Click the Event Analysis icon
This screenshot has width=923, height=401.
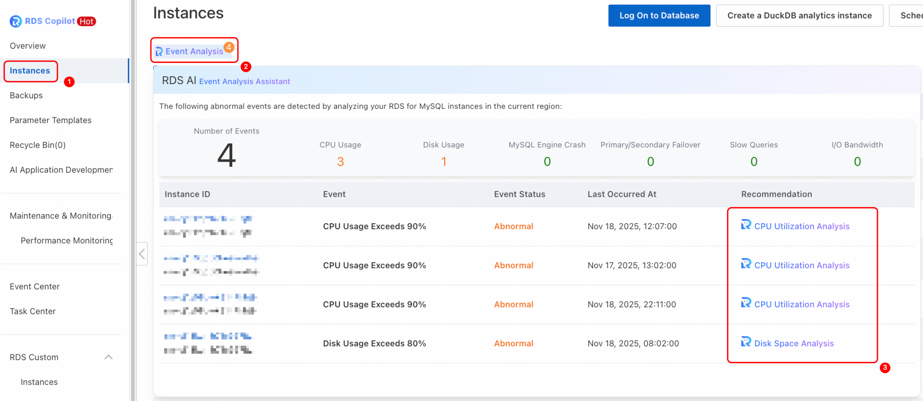159,51
